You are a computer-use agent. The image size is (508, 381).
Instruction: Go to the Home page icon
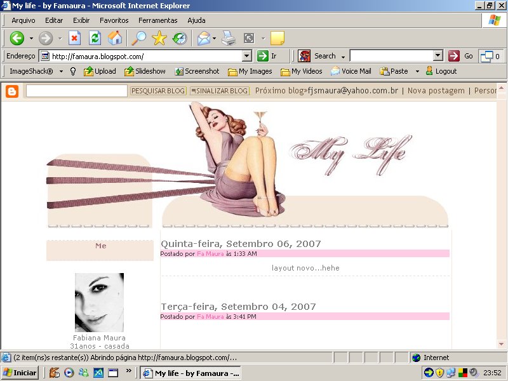coord(115,38)
